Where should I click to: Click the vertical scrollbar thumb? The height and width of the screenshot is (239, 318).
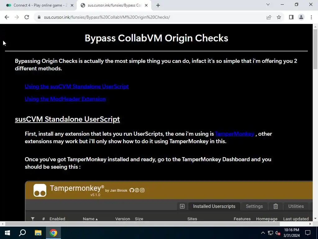316,49
